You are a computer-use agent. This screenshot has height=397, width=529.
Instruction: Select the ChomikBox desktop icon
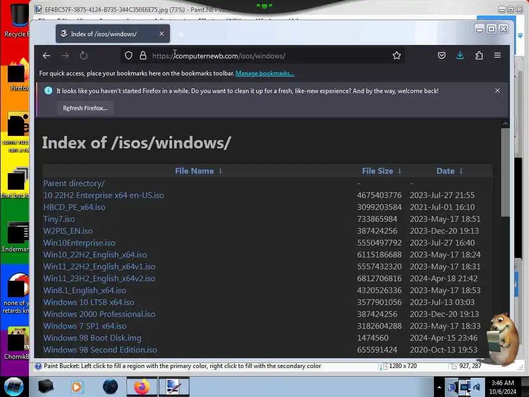(x=17, y=343)
